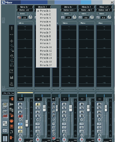Enable monitor on sixth channel
115x142 pixels.
99,135
